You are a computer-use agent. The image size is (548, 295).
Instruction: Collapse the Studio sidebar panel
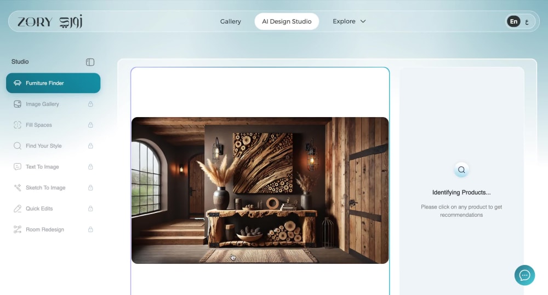click(90, 62)
